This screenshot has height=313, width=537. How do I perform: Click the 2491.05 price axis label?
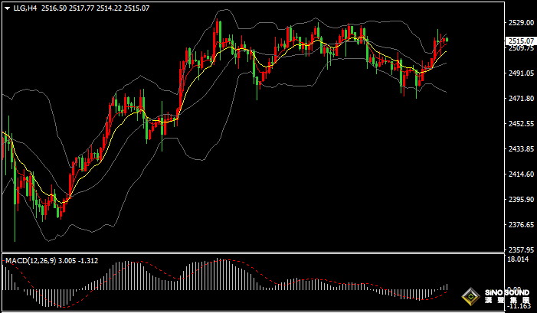(x=520, y=73)
